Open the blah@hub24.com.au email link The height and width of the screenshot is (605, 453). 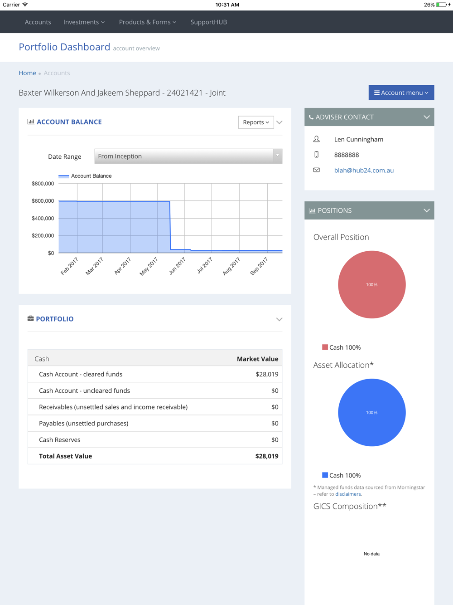coord(364,170)
